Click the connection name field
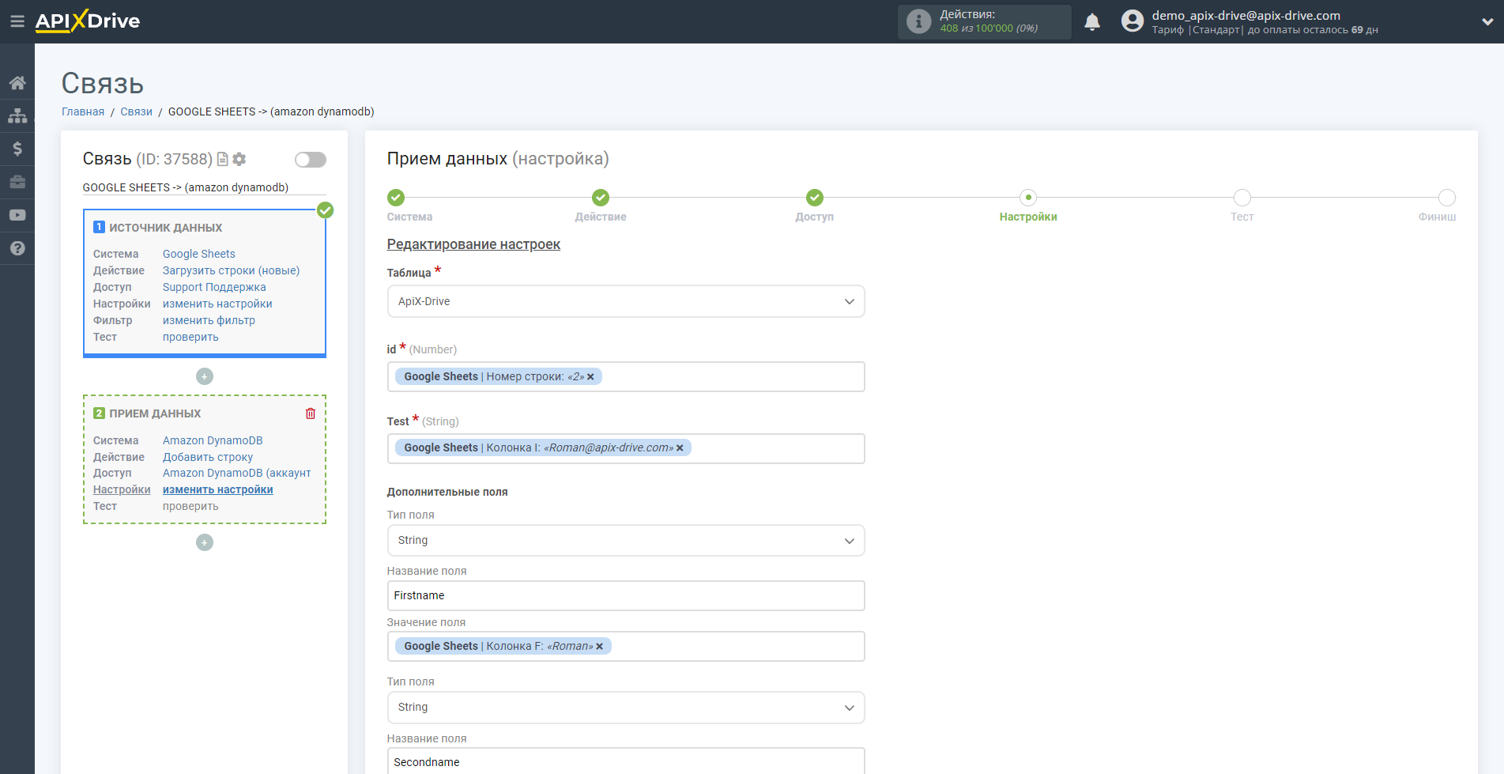The width and height of the screenshot is (1504, 774). (x=204, y=187)
